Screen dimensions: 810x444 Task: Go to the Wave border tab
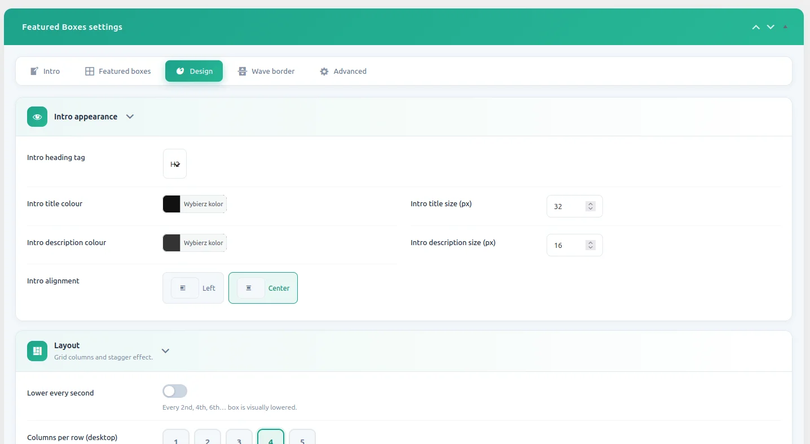(266, 71)
